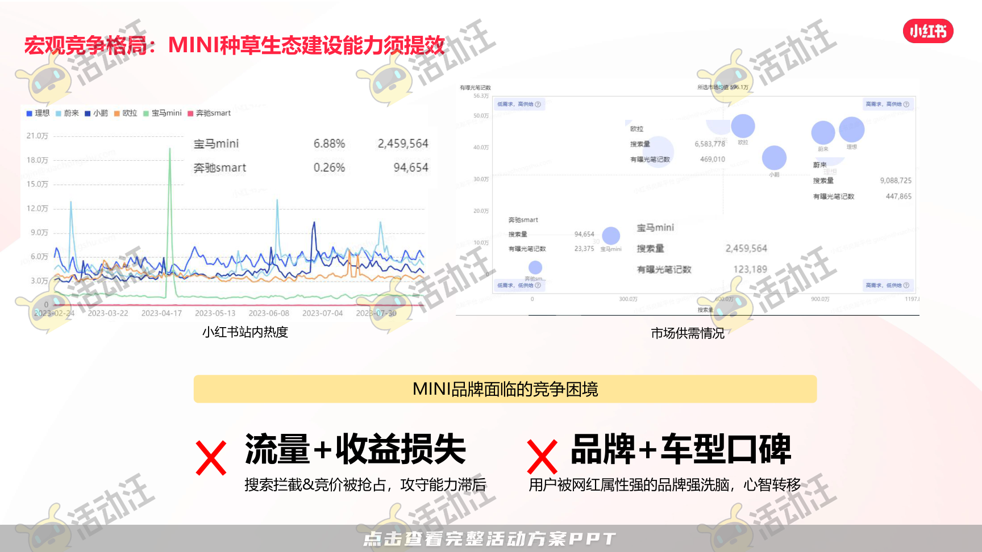Click the 469,010 欧拉 note count value
Viewport: 982px width, 552px height.
pos(713,160)
